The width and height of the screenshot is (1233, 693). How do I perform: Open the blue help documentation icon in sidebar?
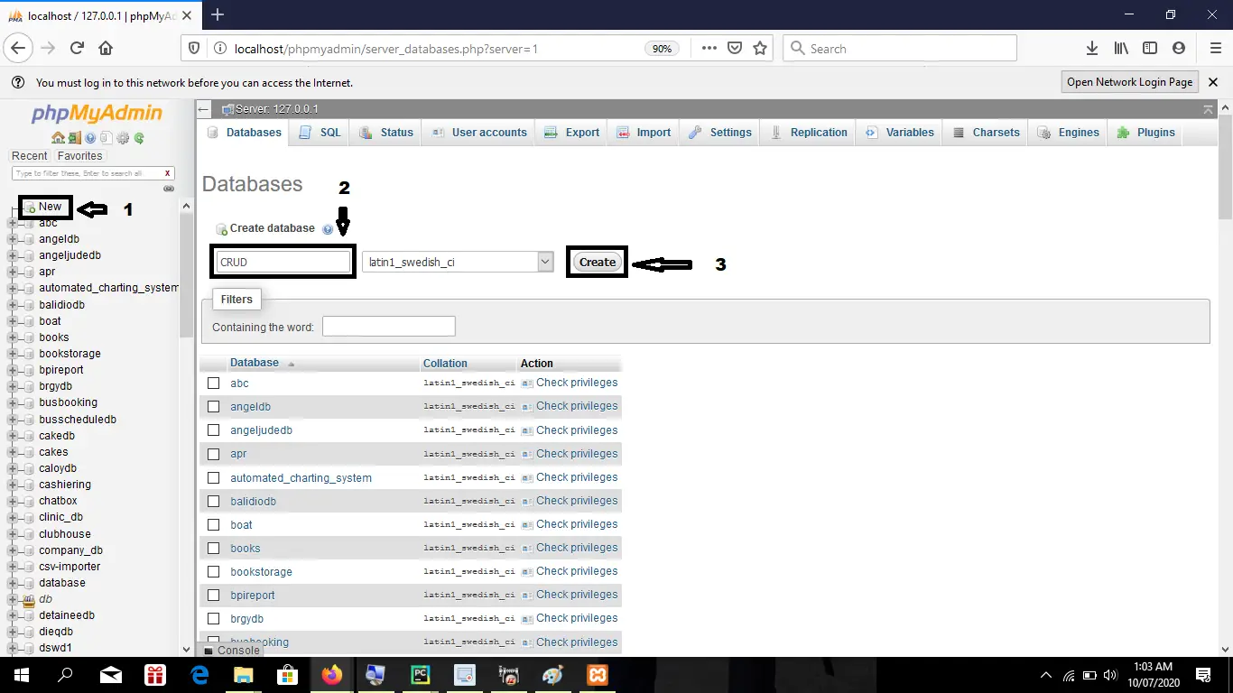pyautogui.click(x=90, y=138)
